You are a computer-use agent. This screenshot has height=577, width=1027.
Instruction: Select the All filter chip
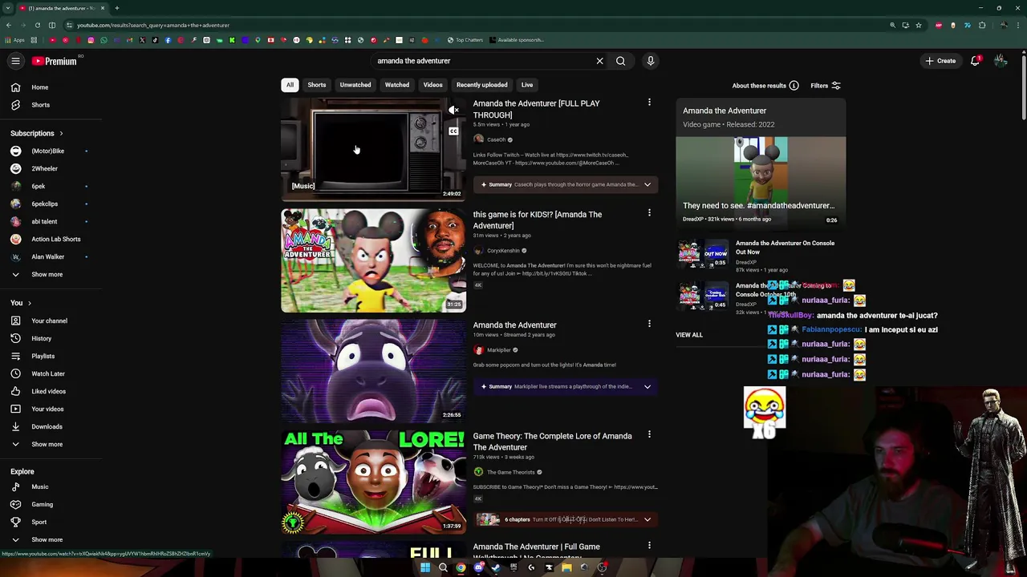coord(290,85)
